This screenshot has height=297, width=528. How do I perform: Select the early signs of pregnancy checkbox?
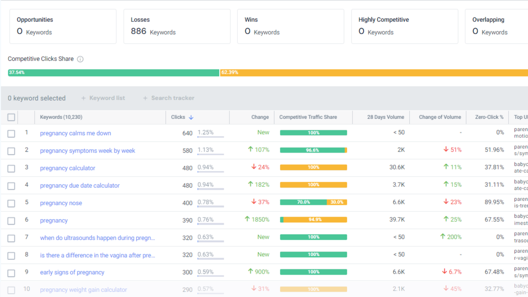pos(11,273)
